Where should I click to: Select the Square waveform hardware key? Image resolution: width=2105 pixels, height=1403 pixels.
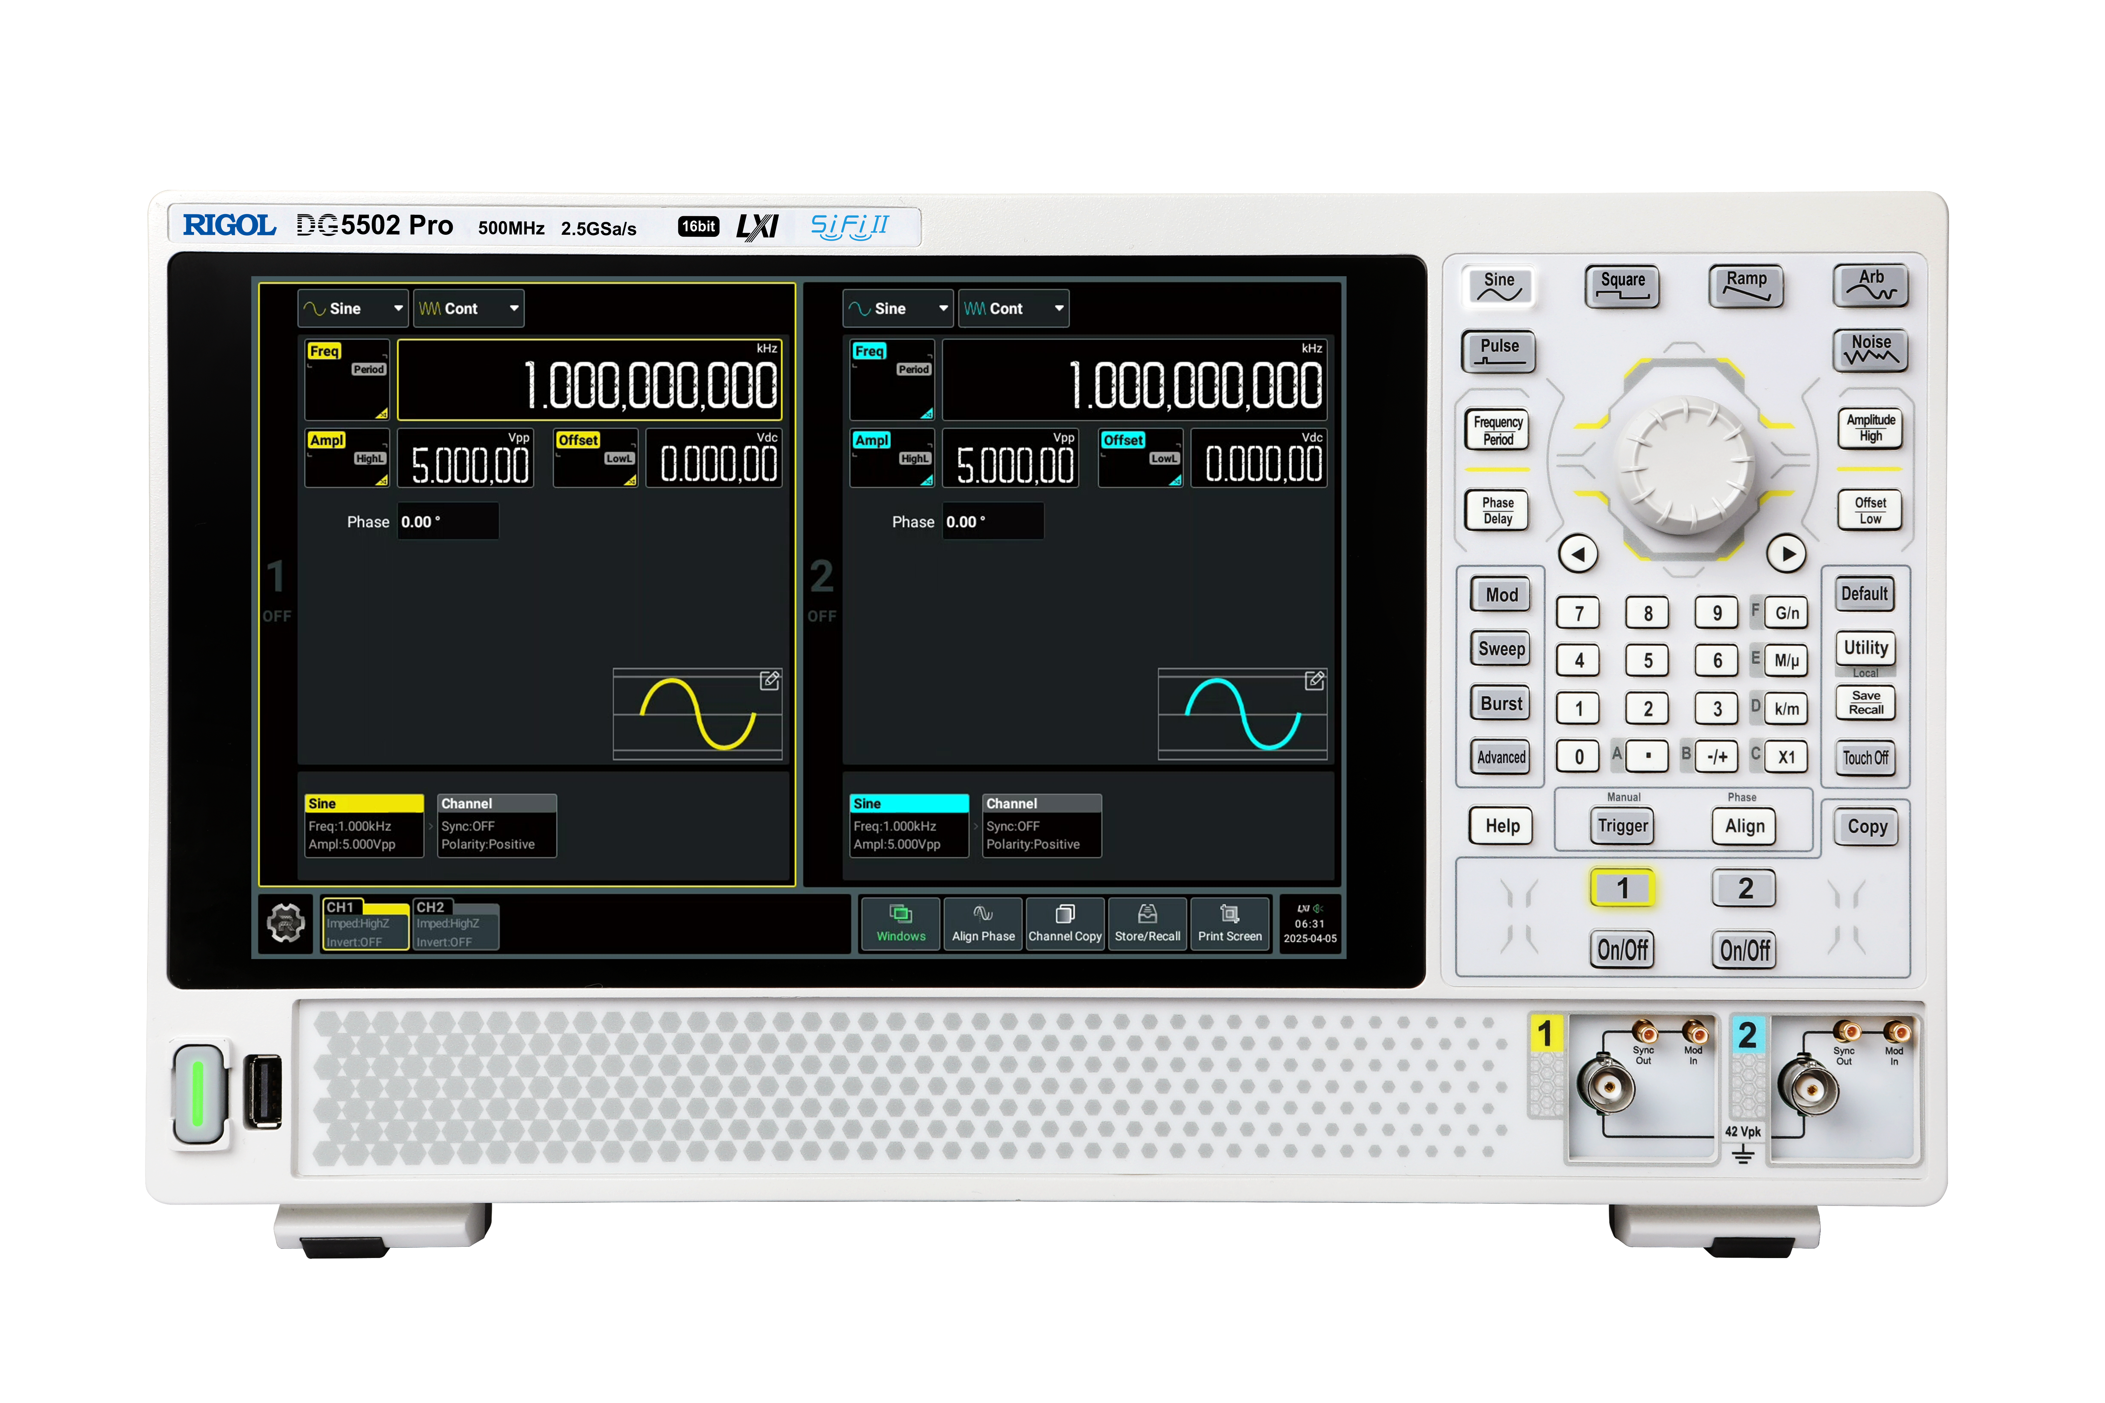coord(1621,286)
